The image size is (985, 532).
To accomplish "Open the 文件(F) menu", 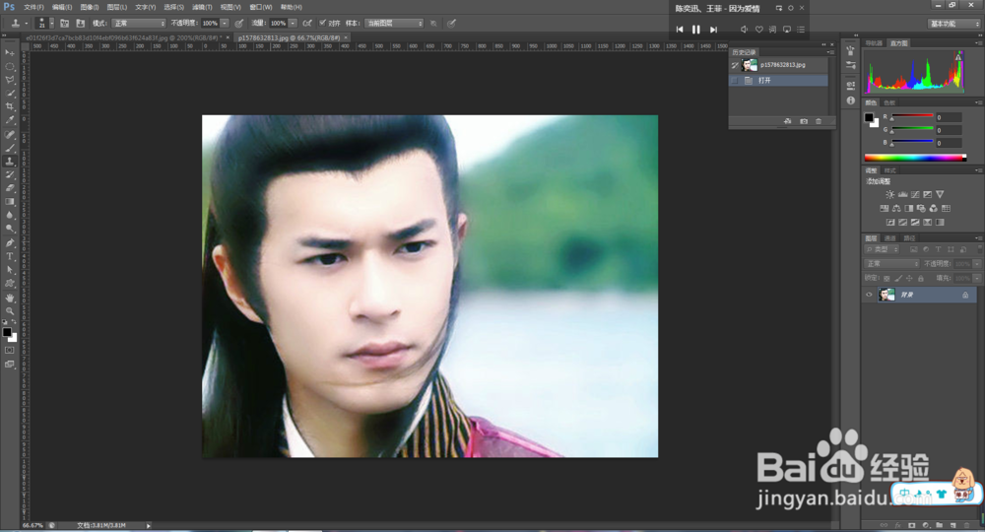I will [x=33, y=7].
